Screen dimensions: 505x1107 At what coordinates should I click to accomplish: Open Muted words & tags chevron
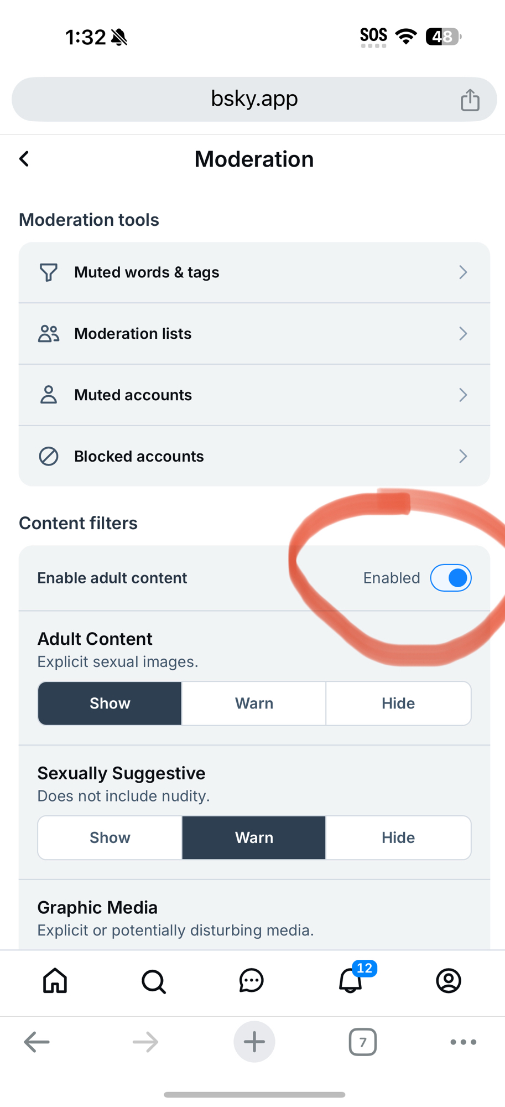click(x=463, y=272)
